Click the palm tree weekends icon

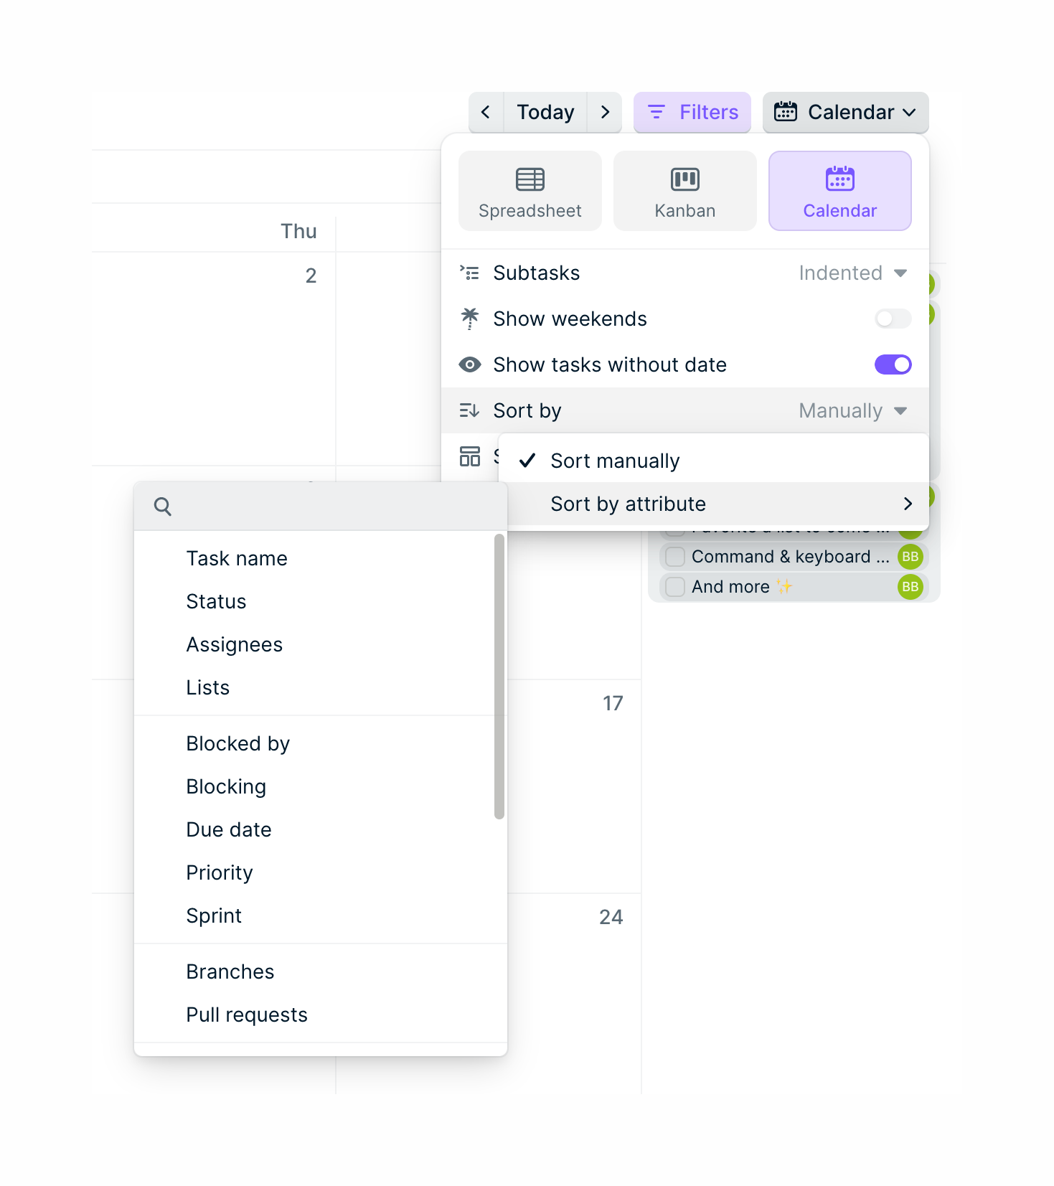[x=470, y=319]
